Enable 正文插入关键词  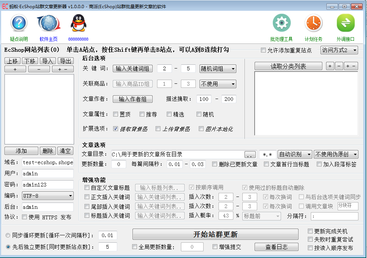pyautogui.click(x=87, y=197)
